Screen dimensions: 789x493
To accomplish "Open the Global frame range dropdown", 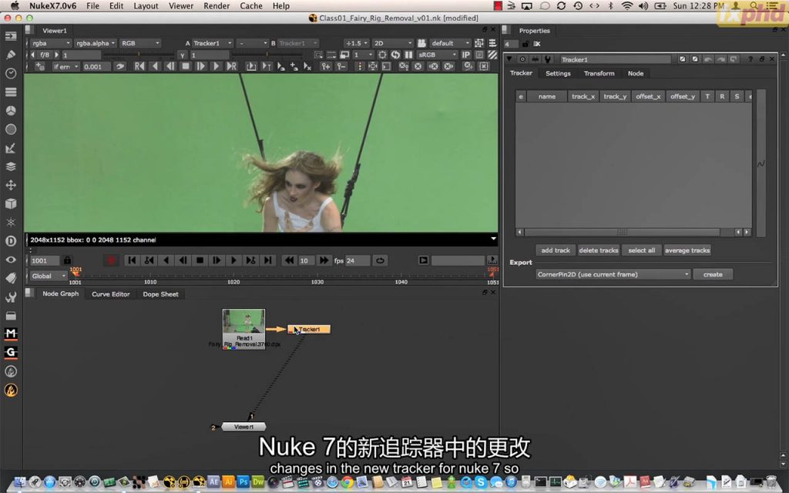I will pos(49,276).
